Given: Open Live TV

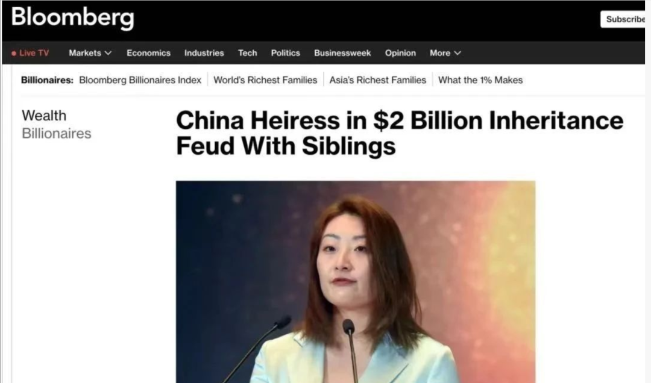Looking at the screenshot, I should (30, 53).
